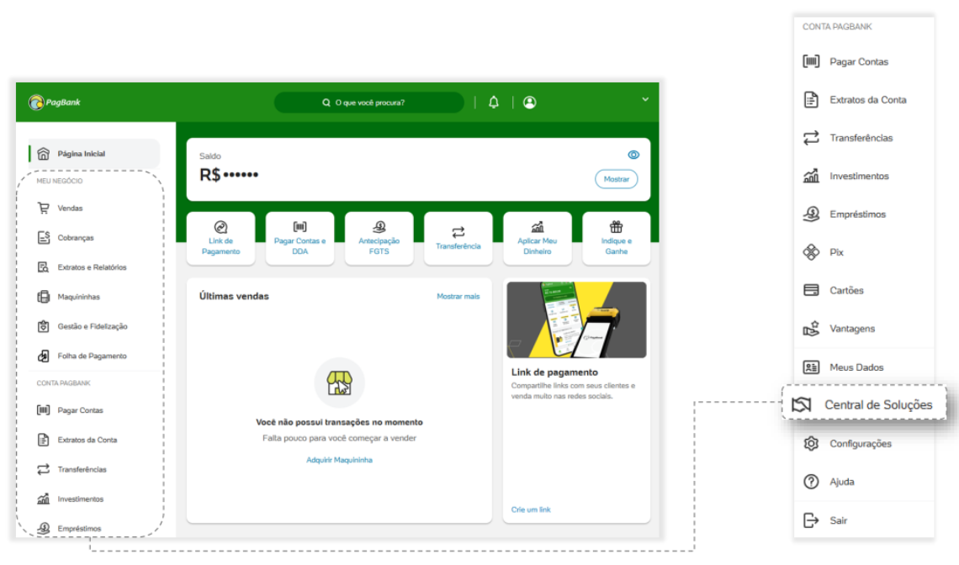Click the Pagar Contas e DDA shortcut card

(x=299, y=239)
